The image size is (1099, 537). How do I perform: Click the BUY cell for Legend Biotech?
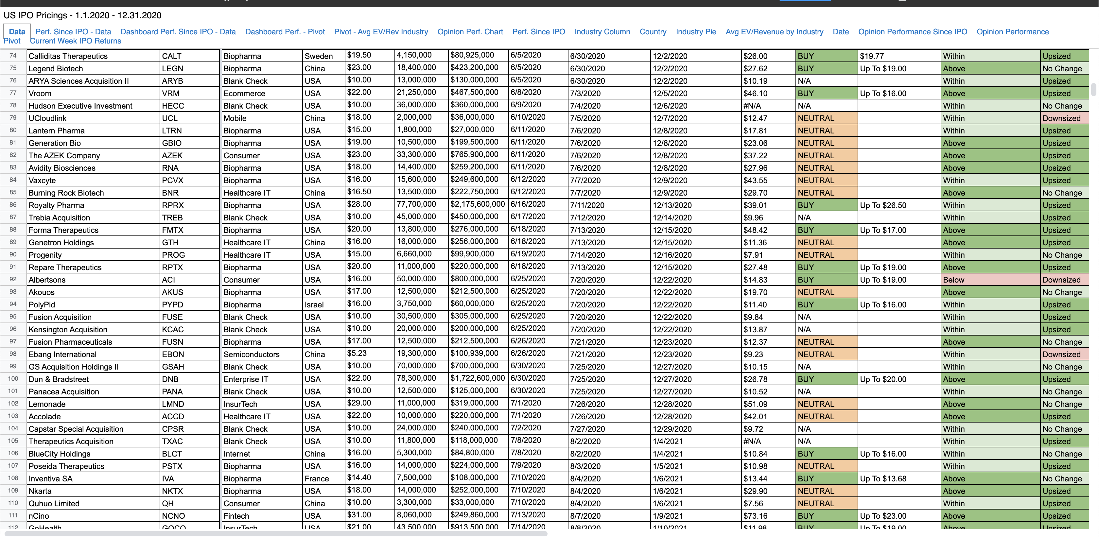point(826,69)
